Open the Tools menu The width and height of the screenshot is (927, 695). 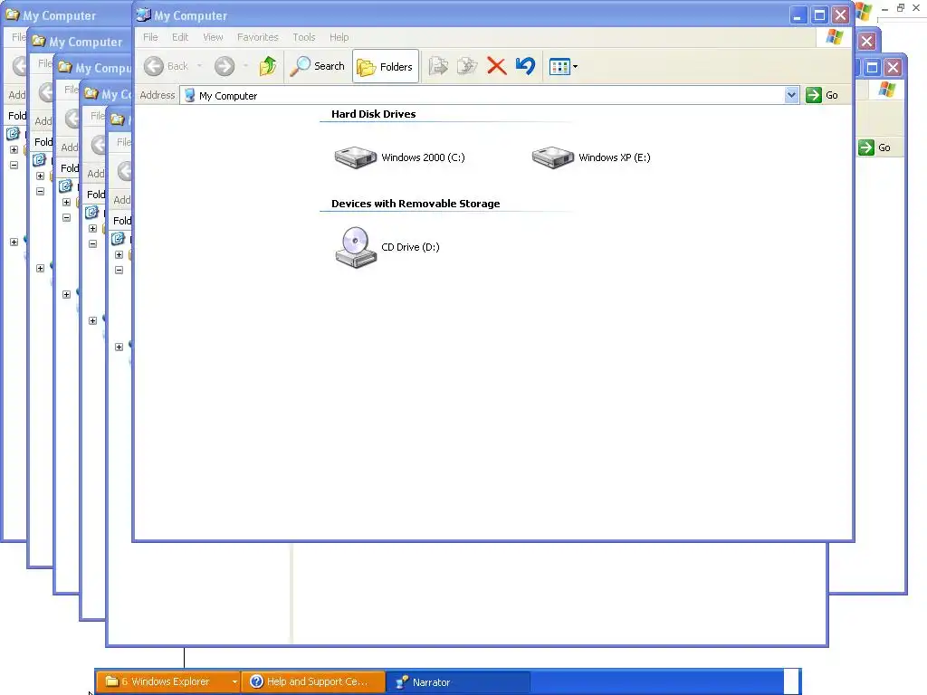click(x=304, y=37)
